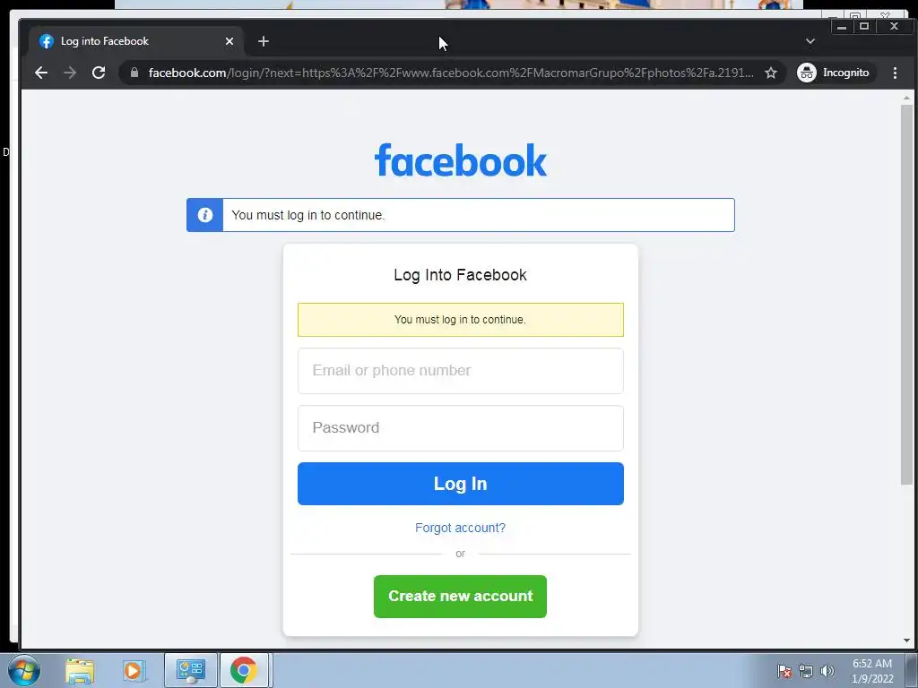Focus the Password field
Screen dimensions: 918x688
click(x=461, y=428)
